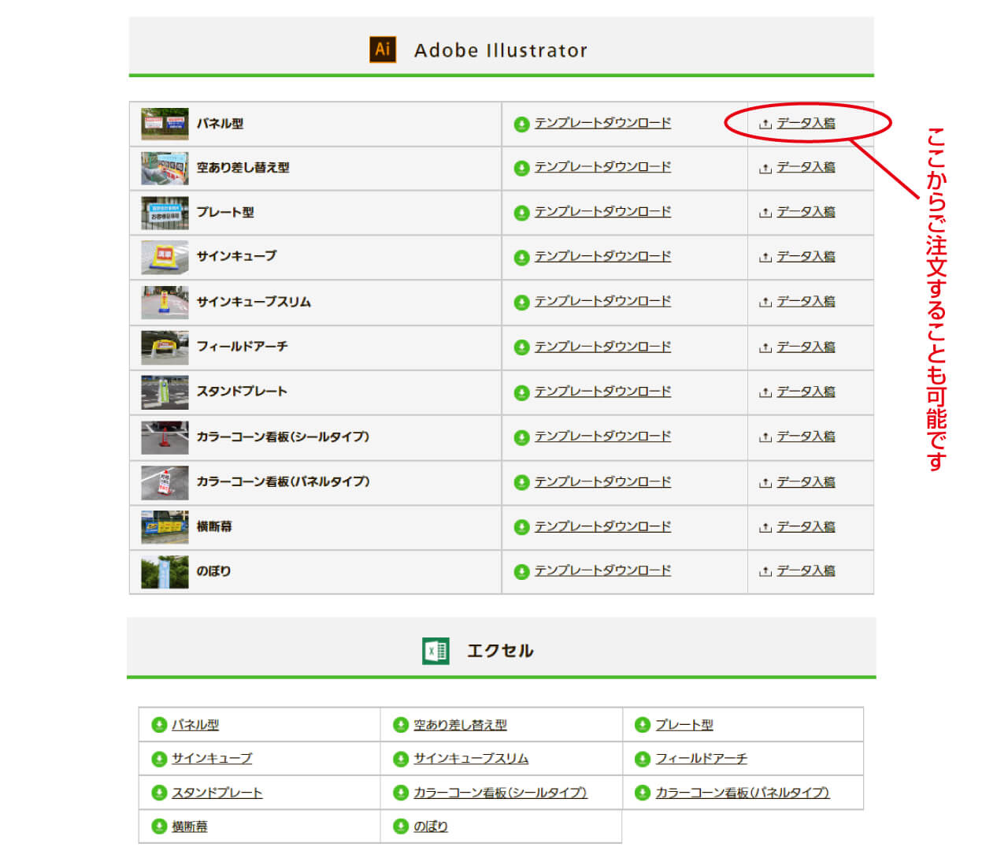
Task: Select the エクセル section heading text
Action: click(x=500, y=651)
